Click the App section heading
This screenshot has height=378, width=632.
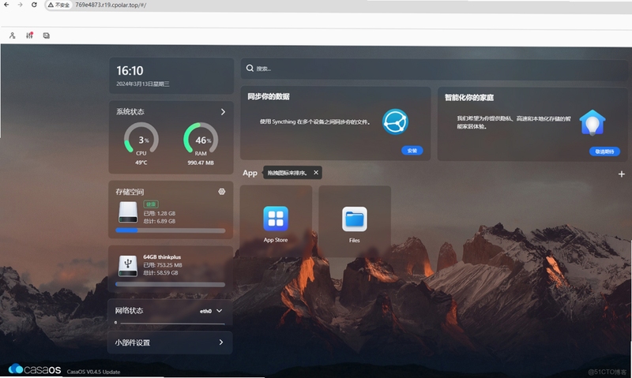[x=250, y=173]
